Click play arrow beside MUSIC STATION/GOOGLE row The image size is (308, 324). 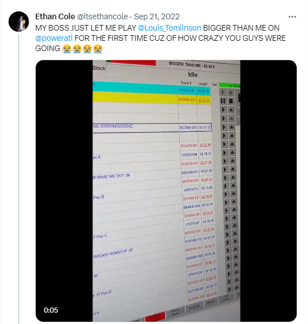223,127
